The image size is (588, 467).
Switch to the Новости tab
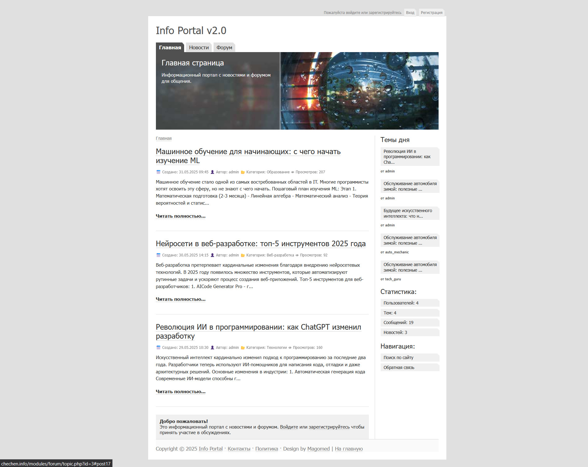pyautogui.click(x=199, y=47)
